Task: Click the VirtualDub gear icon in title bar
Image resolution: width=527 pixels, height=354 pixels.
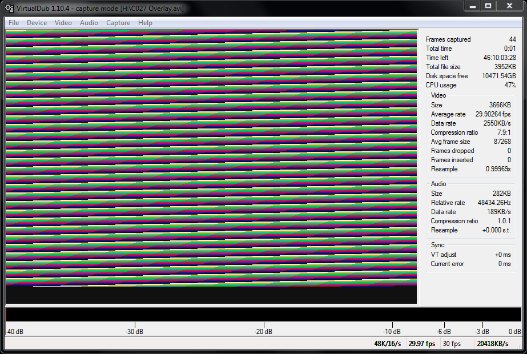Action: (x=9, y=8)
